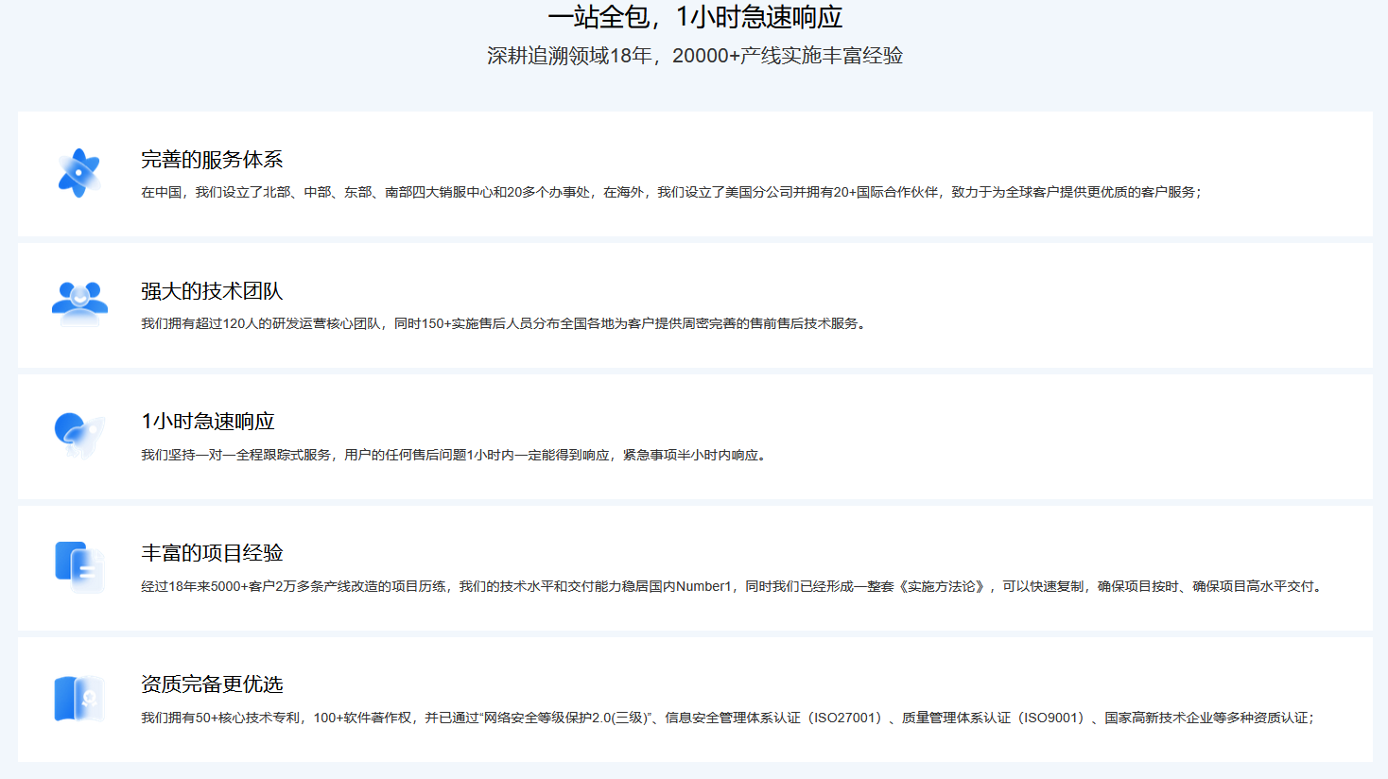Click the description starting with 我们坚持一对一全程跟踪式服务
1388x779 pixels.
tap(455, 455)
